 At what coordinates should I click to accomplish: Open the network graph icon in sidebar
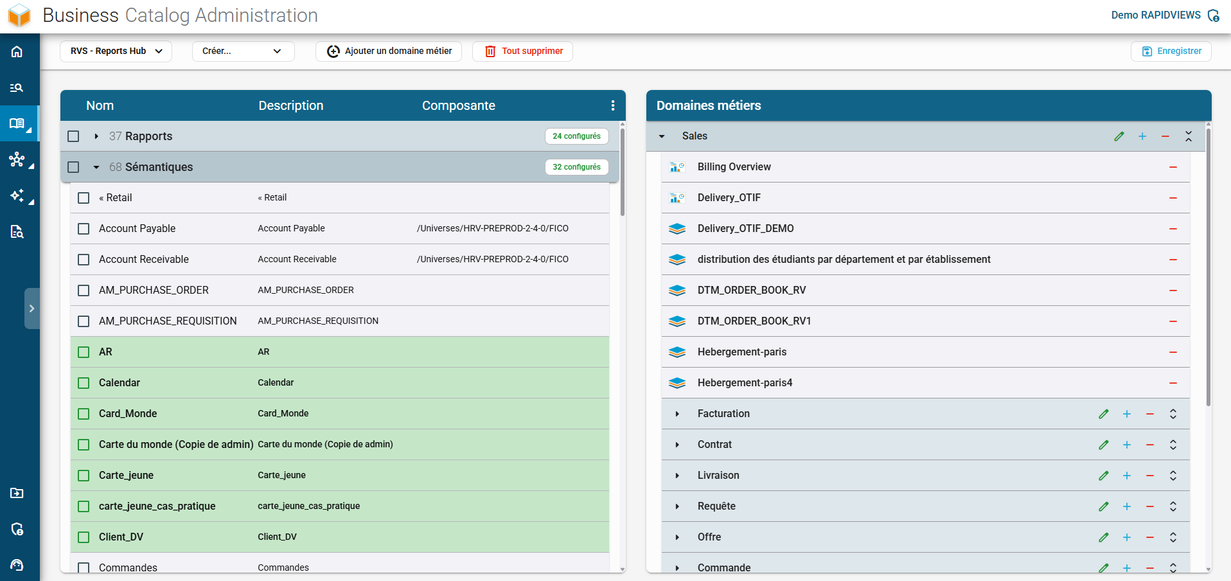click(x=17, y=159)
